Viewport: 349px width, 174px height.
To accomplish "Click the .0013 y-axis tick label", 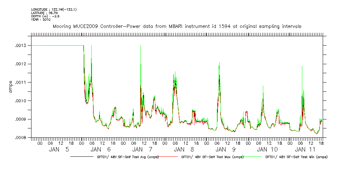I will coord(21,46).
